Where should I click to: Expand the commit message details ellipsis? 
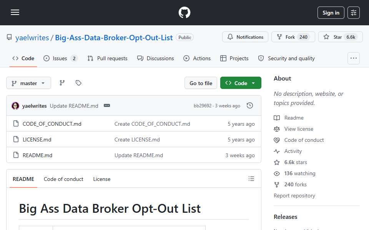click(107, 106)
